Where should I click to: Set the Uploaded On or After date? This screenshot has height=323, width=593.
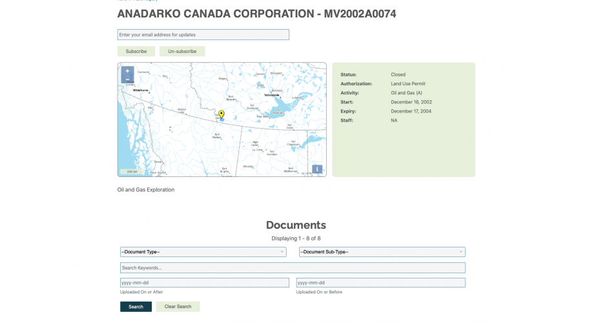(205, 282)
